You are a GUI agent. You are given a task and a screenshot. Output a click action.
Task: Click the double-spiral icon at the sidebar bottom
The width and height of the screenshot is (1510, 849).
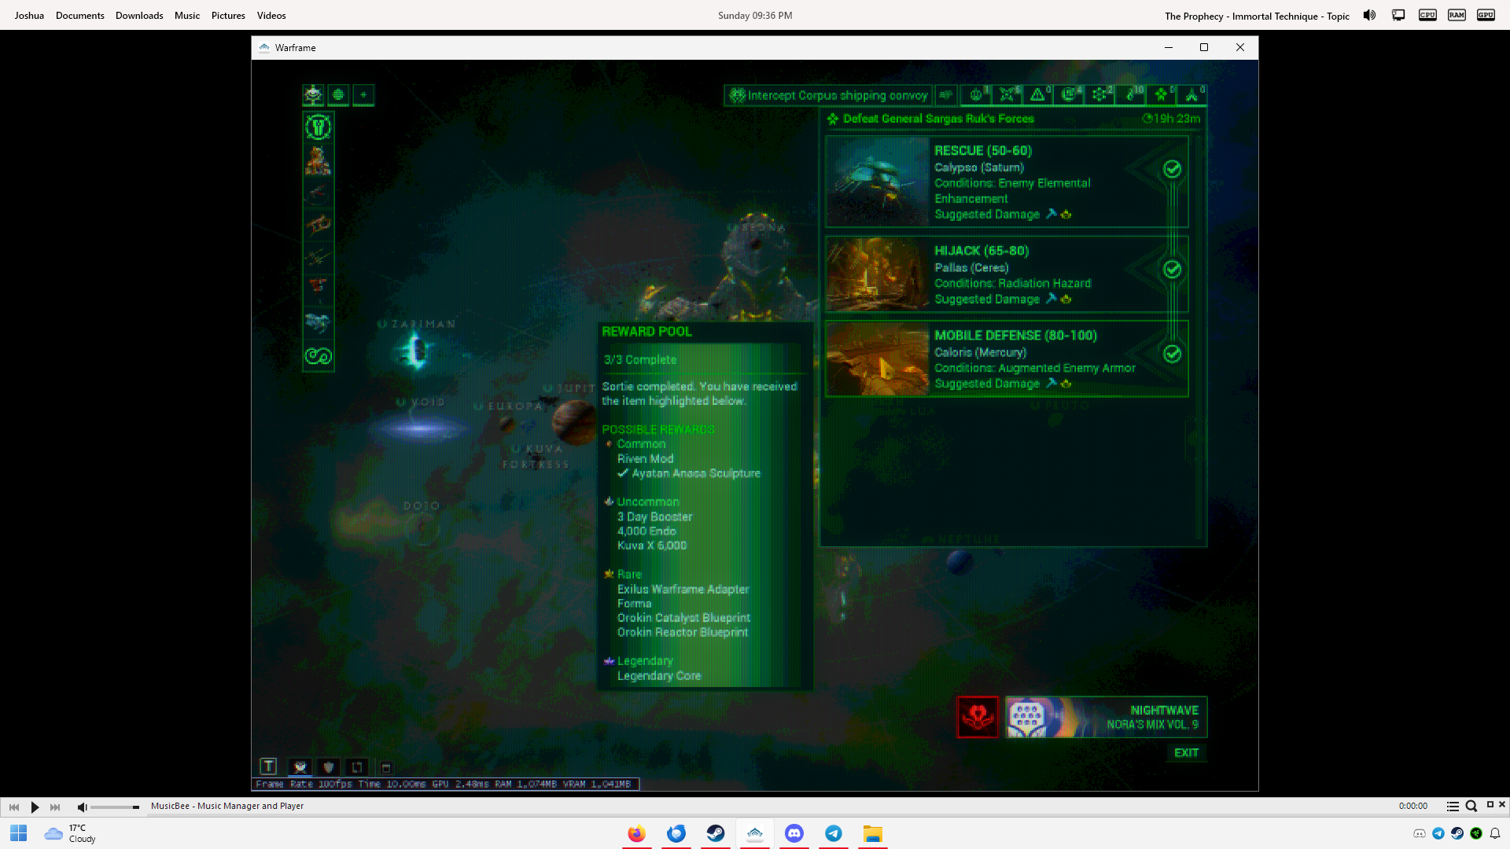[x=319, y=356]
